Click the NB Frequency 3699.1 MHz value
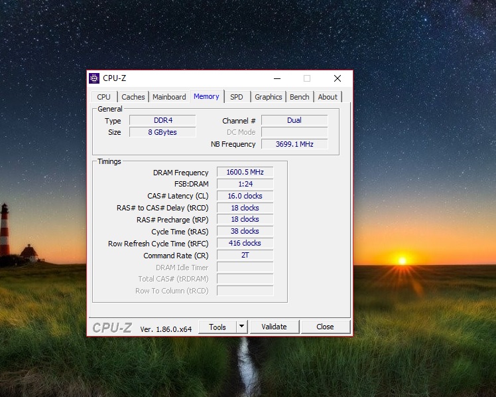496x397 pixels. pyautogui.click(x=294, y=144)
